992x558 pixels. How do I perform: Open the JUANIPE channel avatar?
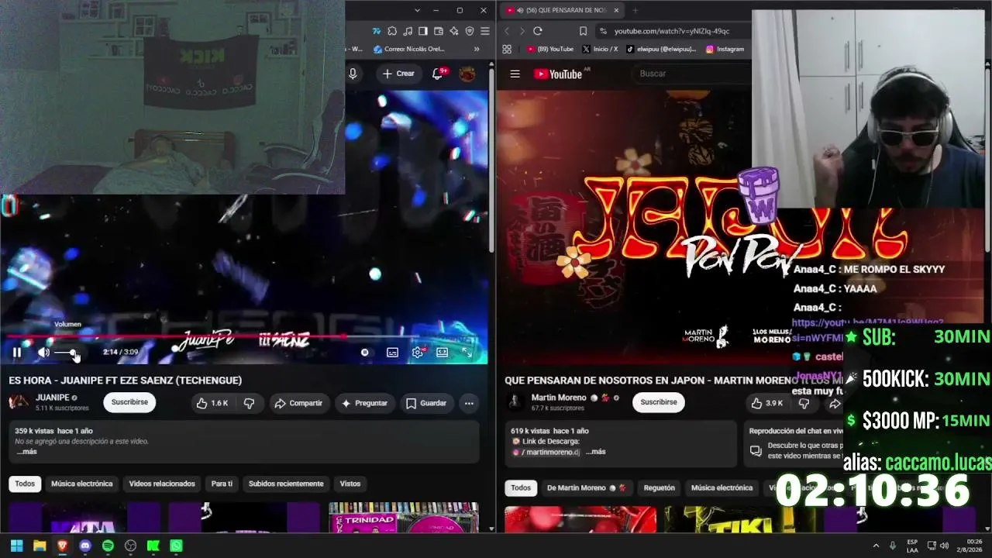pyautogui.click(x=19, y=402)
